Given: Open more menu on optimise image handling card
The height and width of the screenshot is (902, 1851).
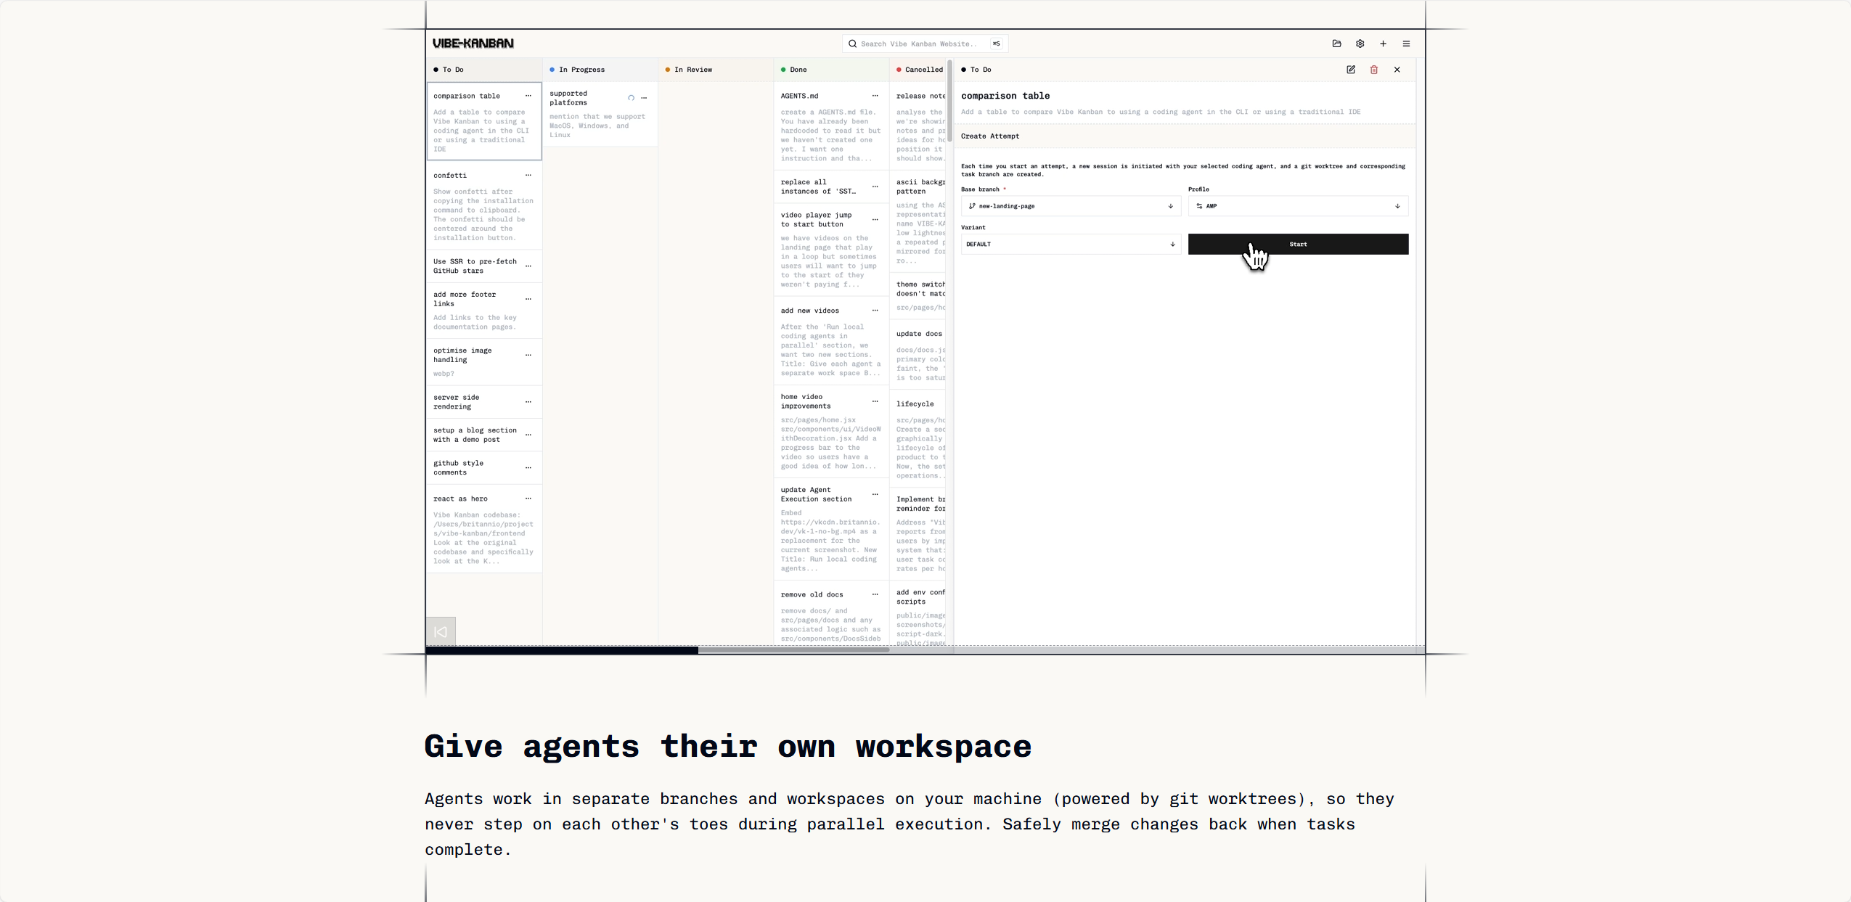Looking at the screenshot, I should click(528, 355).
